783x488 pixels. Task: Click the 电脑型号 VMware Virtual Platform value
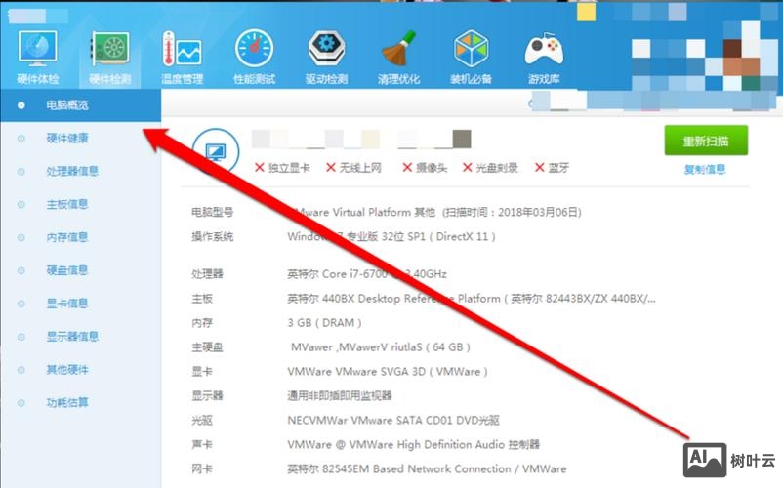[x=434, y=212]
